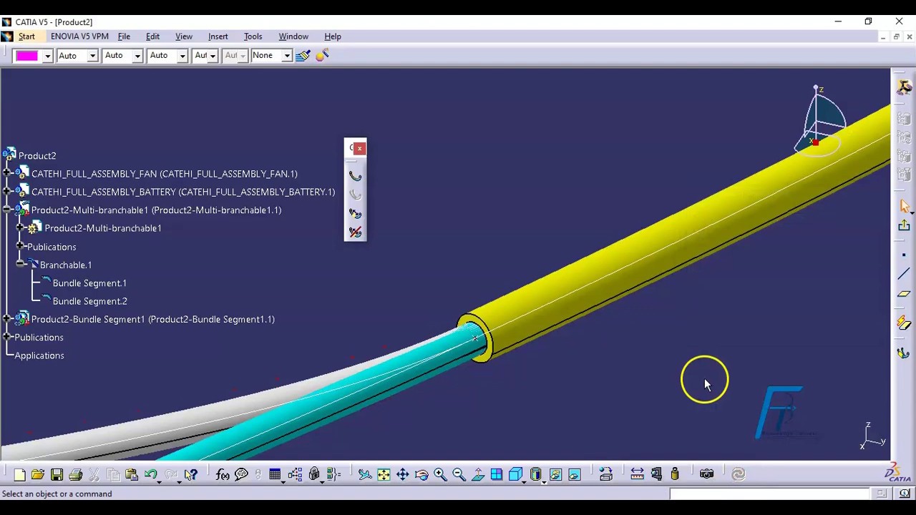
Task: Click the crossed-out phone icon in floating toolbar
Action: click(x=355, y=232)
